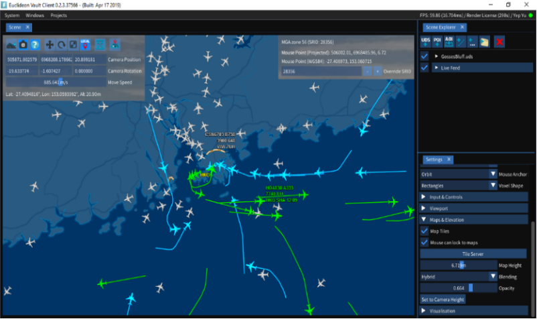Image resolution: width=537 pixels, height=319 pixels.
Task: Toggle the LOCAL space gizmo icon
Action: 85,44
